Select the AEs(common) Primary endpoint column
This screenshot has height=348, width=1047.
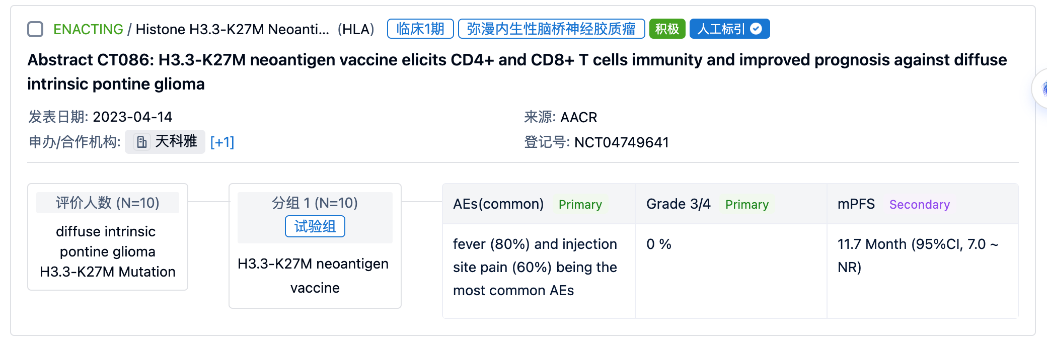coord(539,250)
